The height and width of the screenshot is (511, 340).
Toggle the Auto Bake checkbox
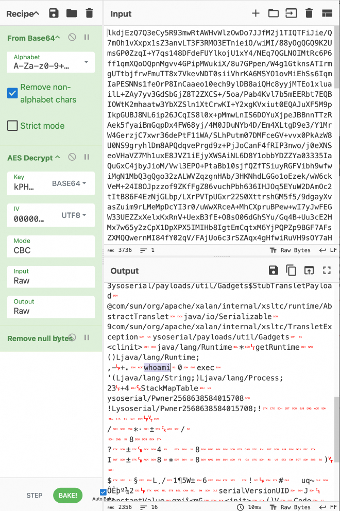103,492
